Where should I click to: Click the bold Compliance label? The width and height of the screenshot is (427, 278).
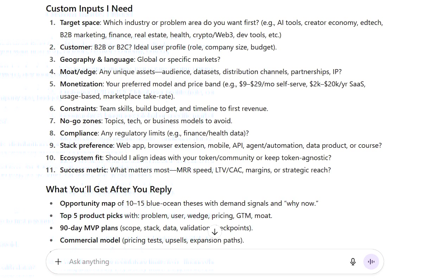(x=79, y=133)
